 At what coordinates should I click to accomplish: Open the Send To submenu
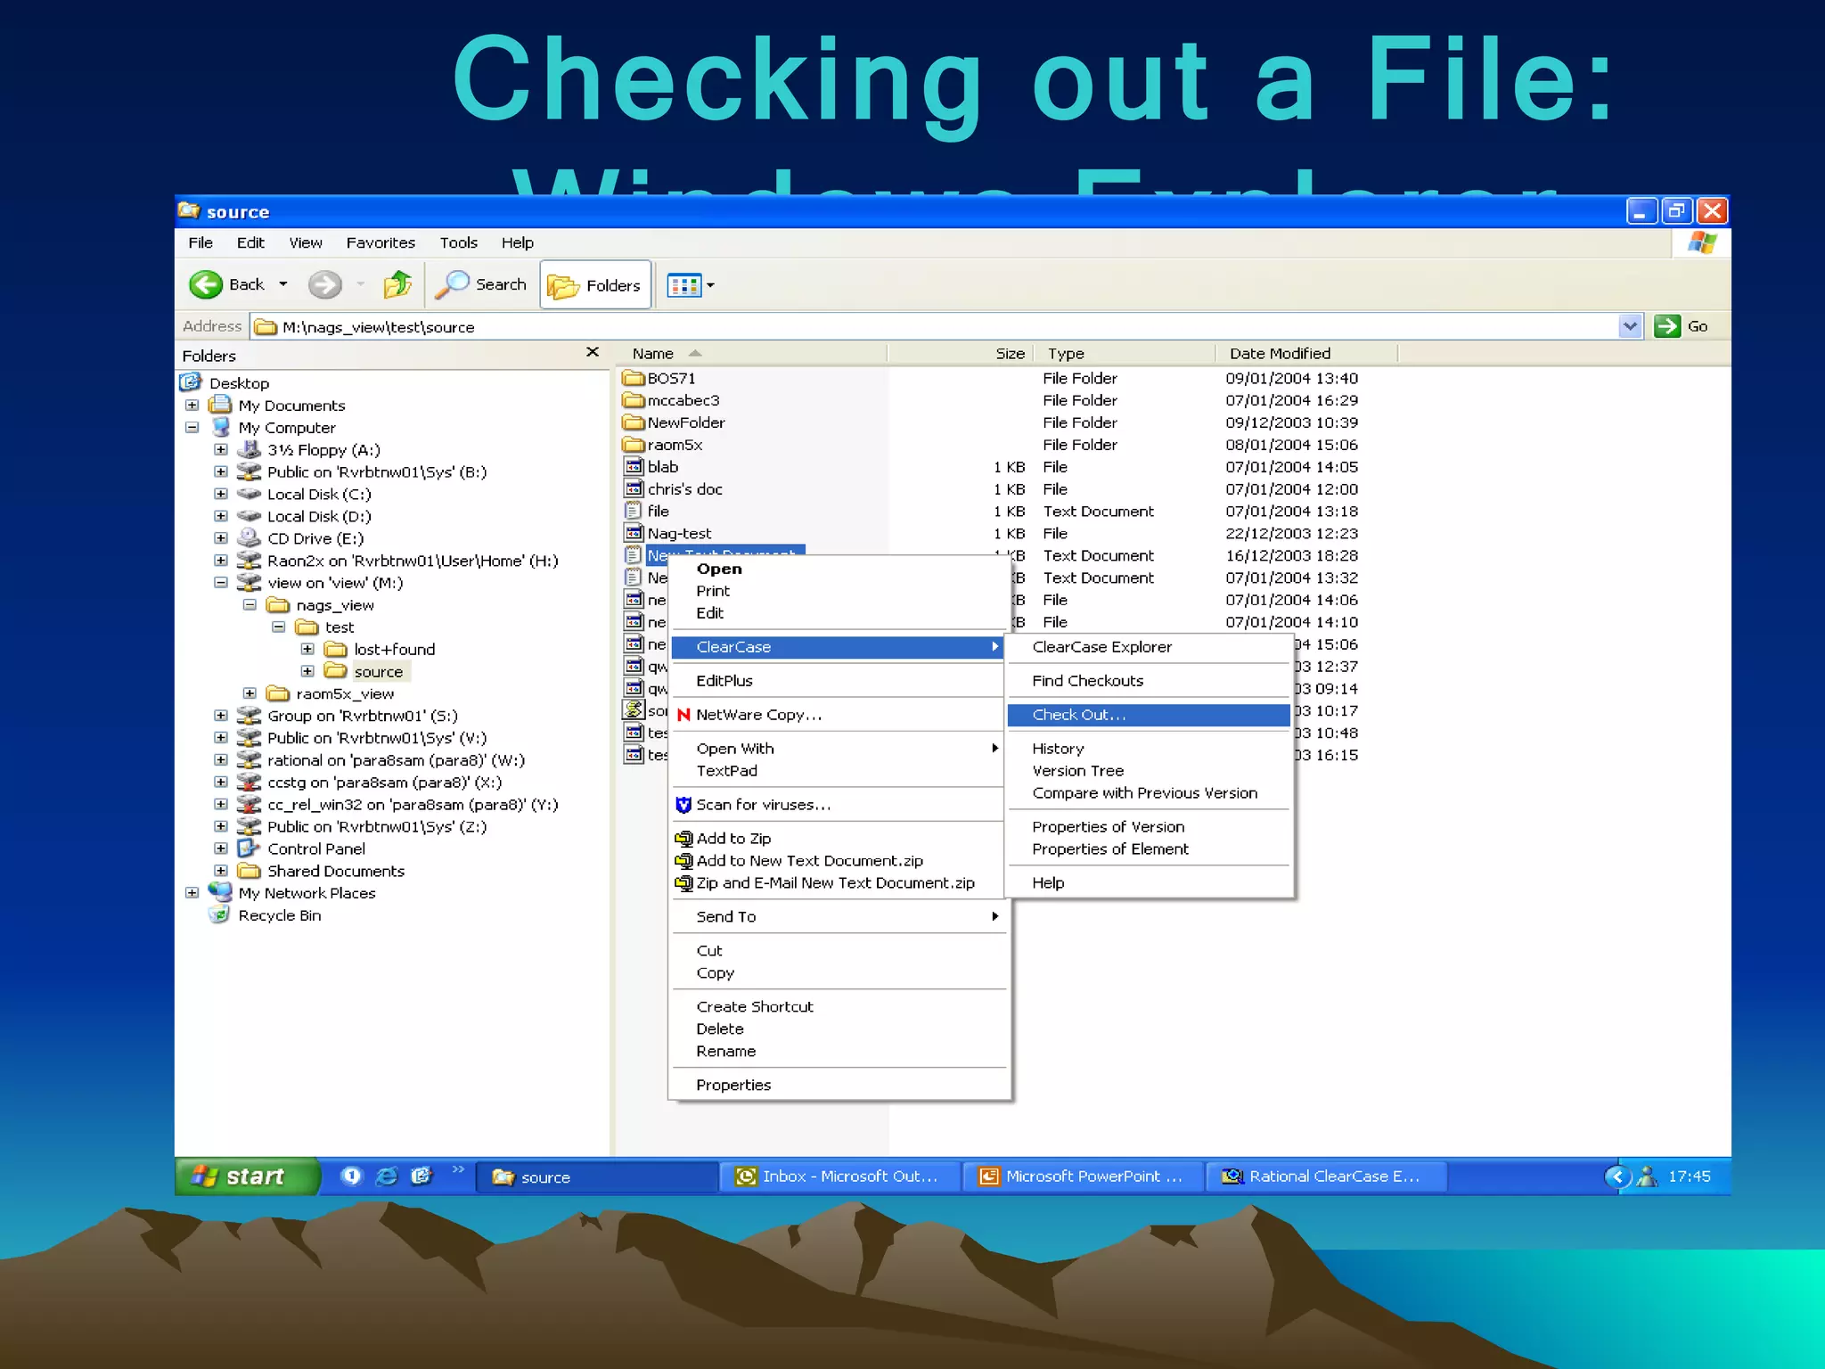pos(839,917)
